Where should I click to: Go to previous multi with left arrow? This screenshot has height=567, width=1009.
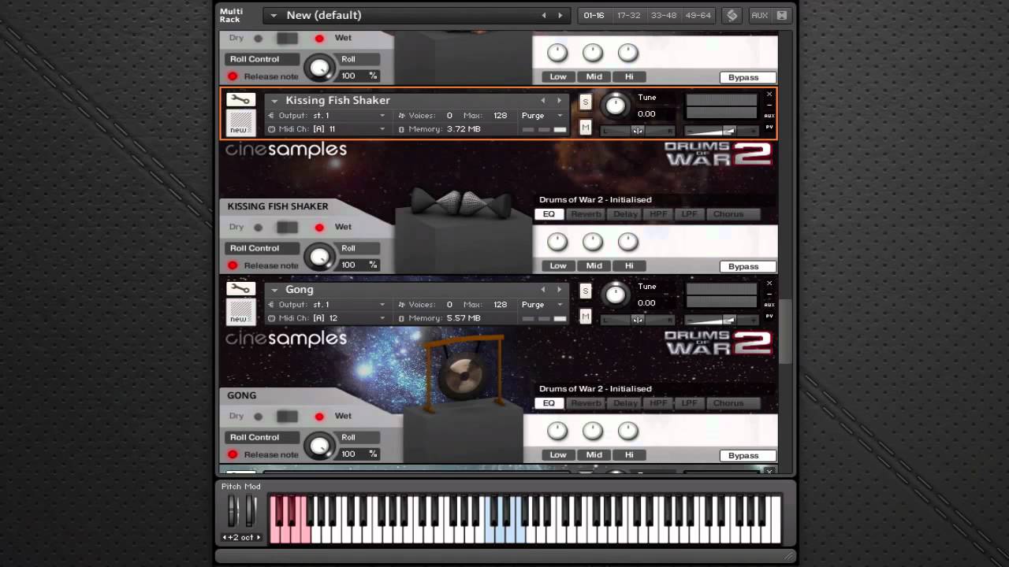pos(543,15)
